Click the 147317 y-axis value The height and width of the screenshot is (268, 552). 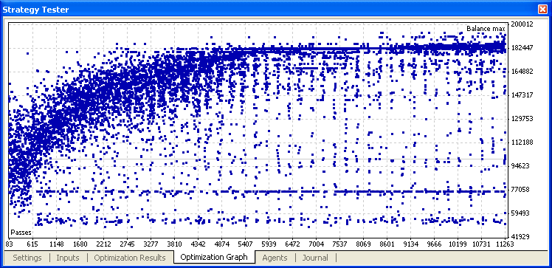tap(522, 95)
